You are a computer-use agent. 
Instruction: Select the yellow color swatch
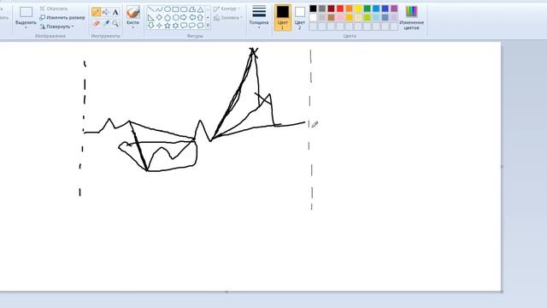click(358, 9)
